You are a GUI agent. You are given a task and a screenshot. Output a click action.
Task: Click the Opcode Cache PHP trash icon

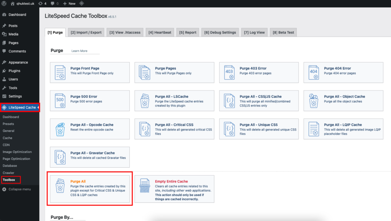pyautogui.click(x=60, y=129)
